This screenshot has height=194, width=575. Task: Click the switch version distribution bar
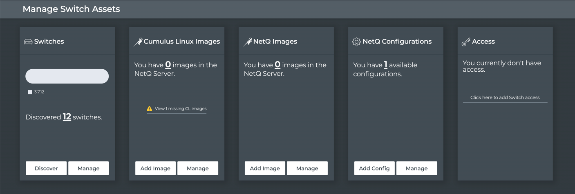(67, 76)
